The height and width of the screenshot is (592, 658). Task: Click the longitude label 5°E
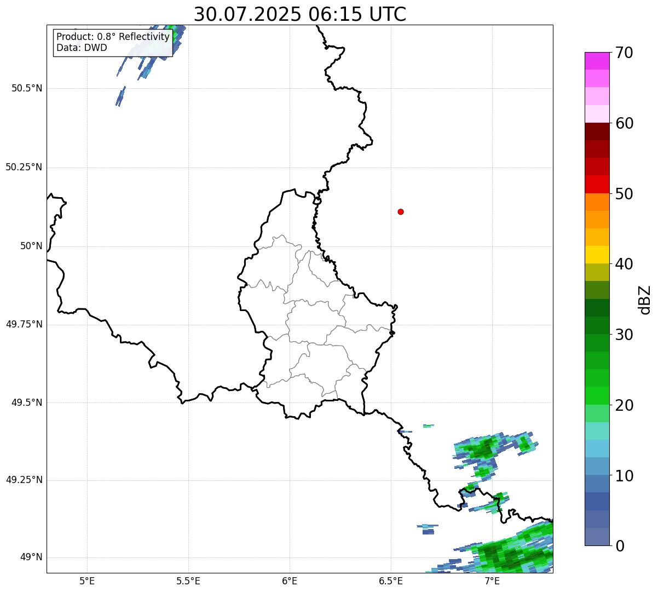(87, 581)
